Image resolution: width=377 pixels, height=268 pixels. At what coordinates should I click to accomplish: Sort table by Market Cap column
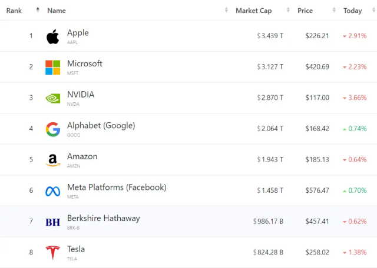tap(253, 11)
